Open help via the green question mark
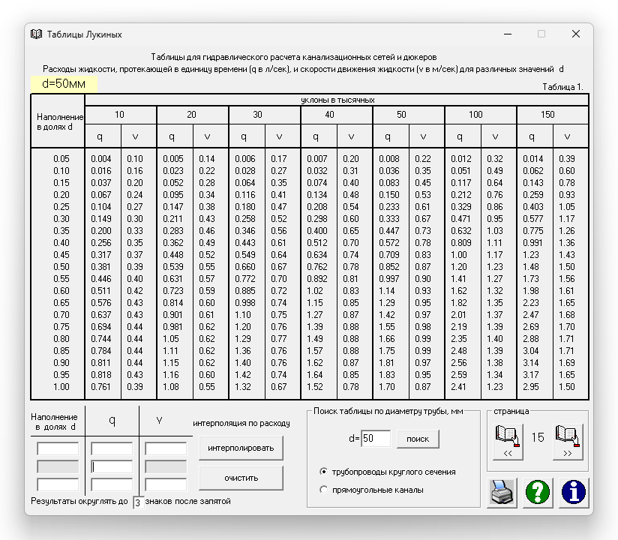 (538, 493)
